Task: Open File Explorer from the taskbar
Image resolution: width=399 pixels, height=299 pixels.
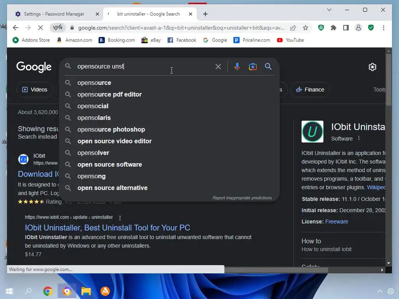Action: [x=86, y=291]
